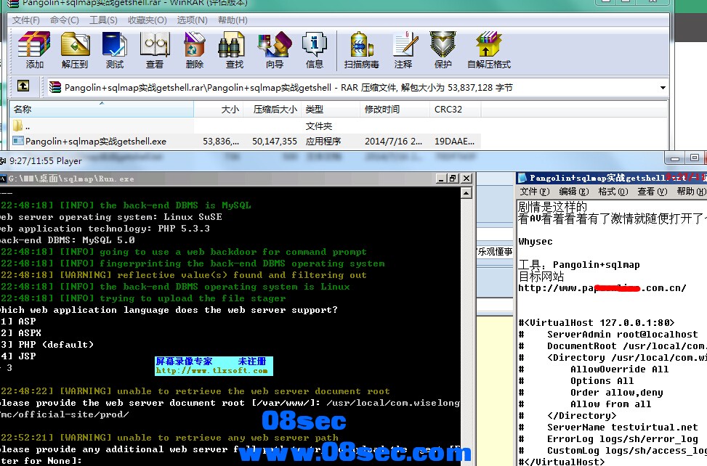
Task: Click console window title bar icon
Action: [3, 179]
